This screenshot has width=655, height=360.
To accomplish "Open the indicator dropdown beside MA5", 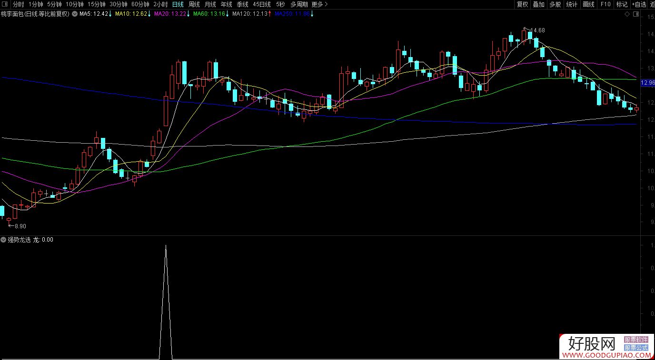I will click(75, 14).
